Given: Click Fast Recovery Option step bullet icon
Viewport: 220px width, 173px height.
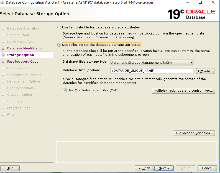Looking at the screenshot, I should 3,62.
